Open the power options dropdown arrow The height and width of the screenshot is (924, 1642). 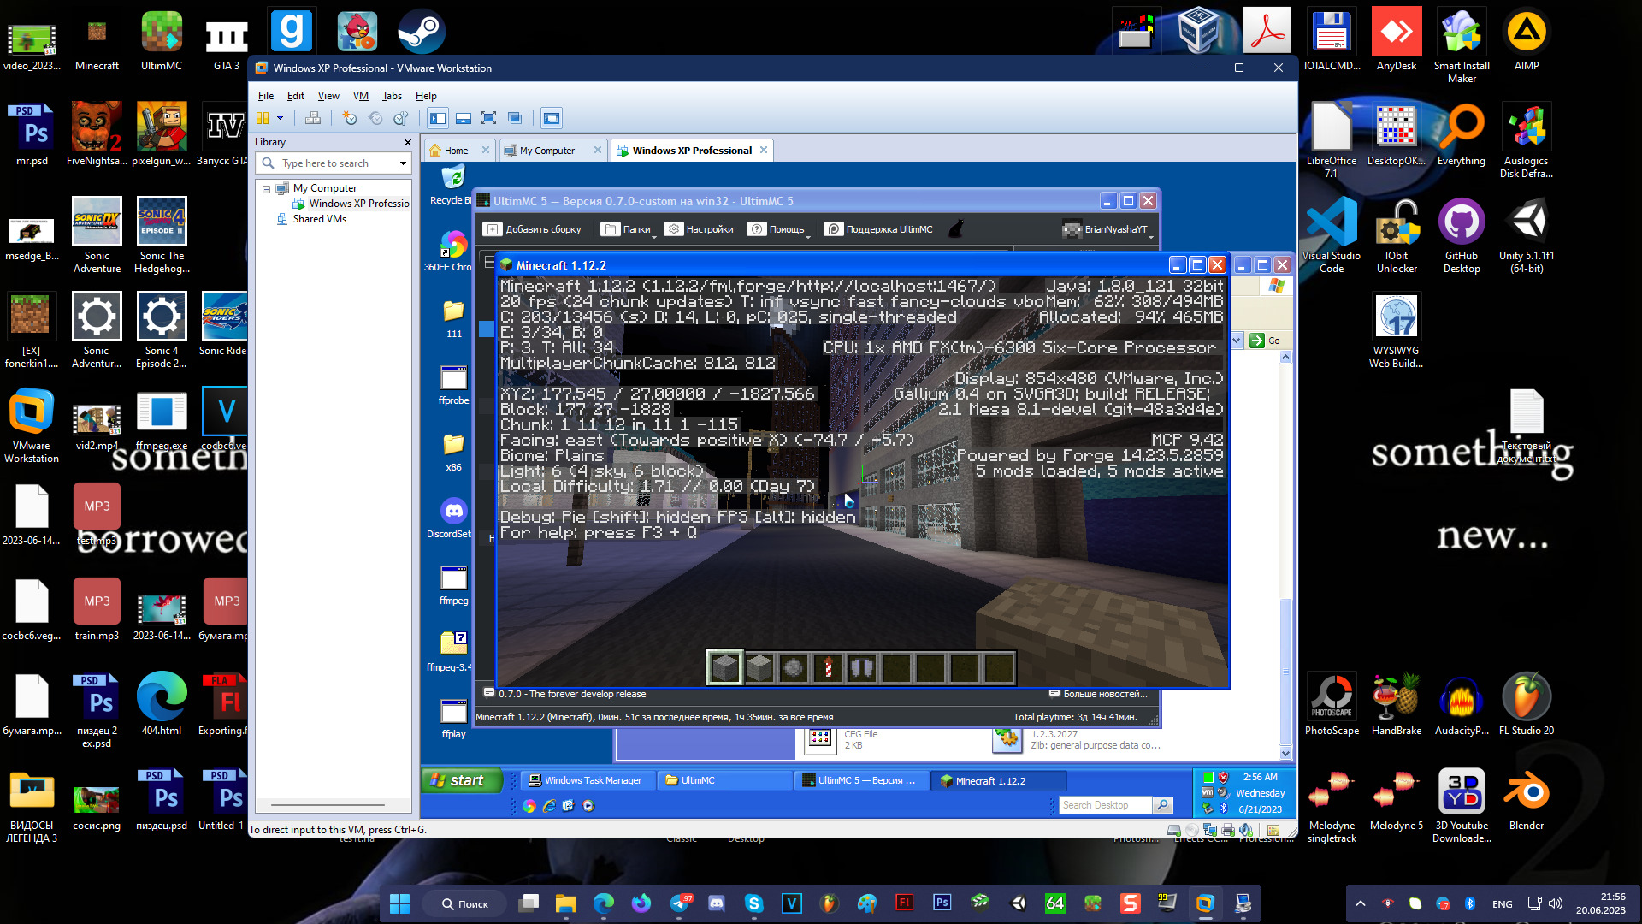(280, 118)
